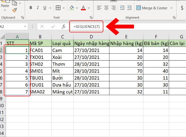Viewport: 186px width, 137px height.
Task: Select Đã bán value 40
Action: (156, 71)
